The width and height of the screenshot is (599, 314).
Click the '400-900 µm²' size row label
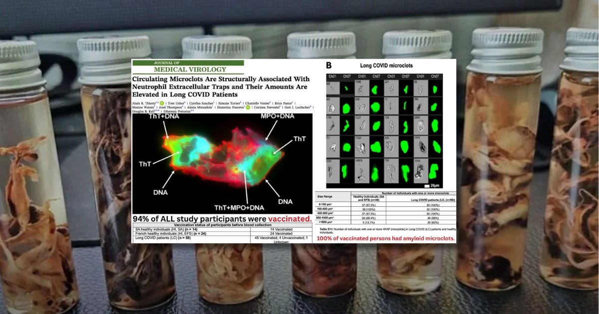[325, 213]
